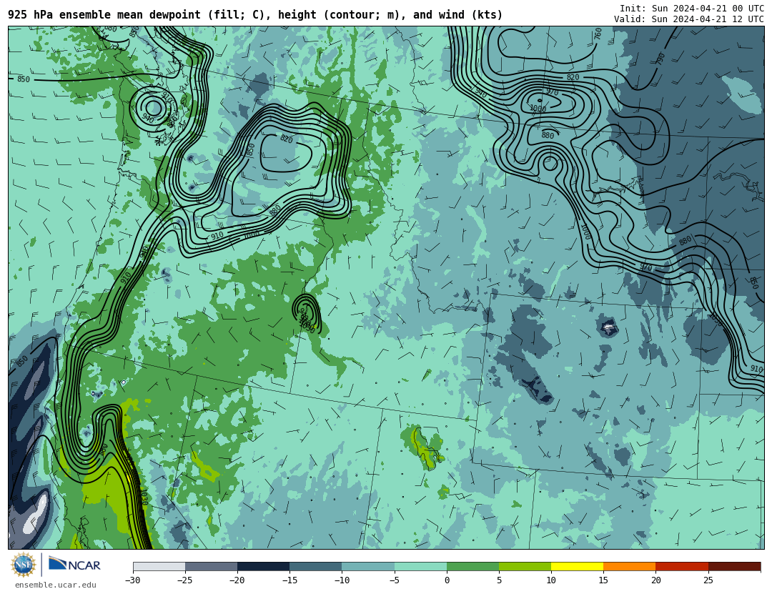
Task: Open the ensemble.ucar.edu text link
Action: point(56,585)
